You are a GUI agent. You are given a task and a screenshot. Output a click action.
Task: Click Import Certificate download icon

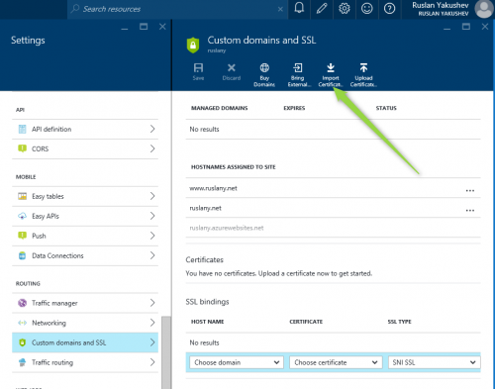pyautogui.click(x=331, y=68)
